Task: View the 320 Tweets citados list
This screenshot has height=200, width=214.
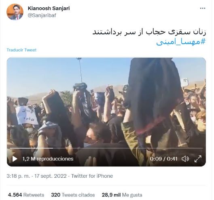Action: click(73, 195)
